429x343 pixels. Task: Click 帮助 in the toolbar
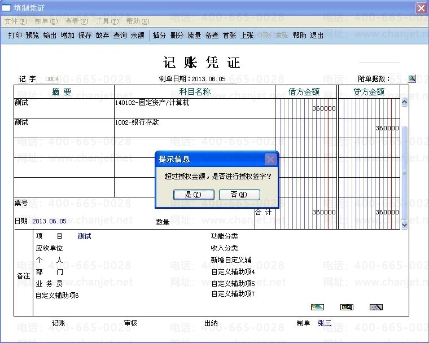click(299, 36)
